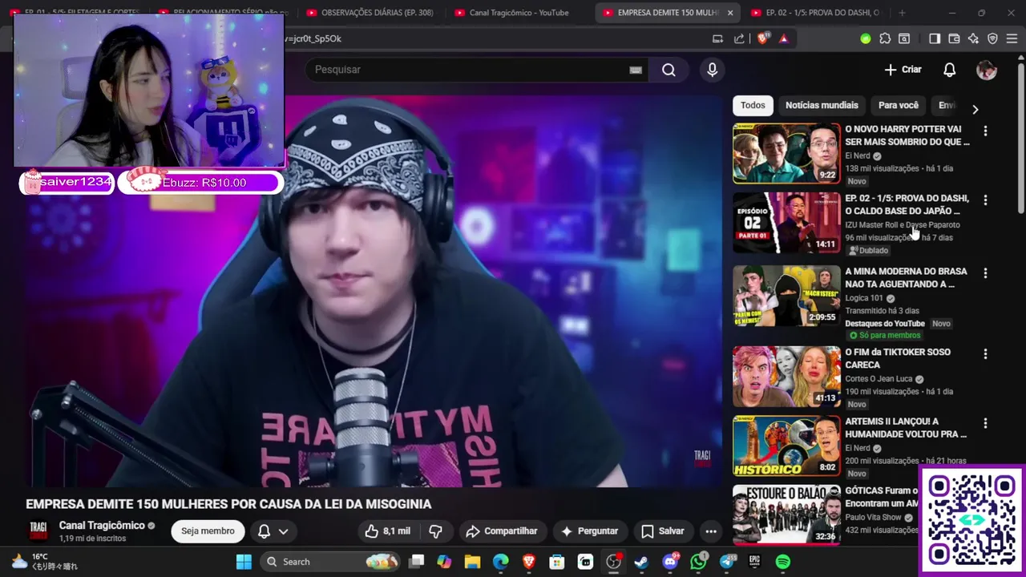
Task: Show more filter chips with right arrow
Action: click(x=975, y=109)
